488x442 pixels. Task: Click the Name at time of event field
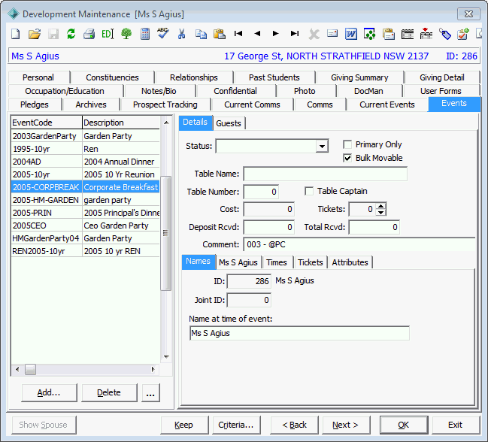pyautogui.click(x=299, y=333)
